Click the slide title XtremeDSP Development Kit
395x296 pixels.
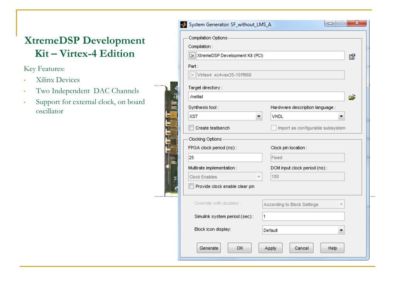pyautogui.click(x=84, y=47)
